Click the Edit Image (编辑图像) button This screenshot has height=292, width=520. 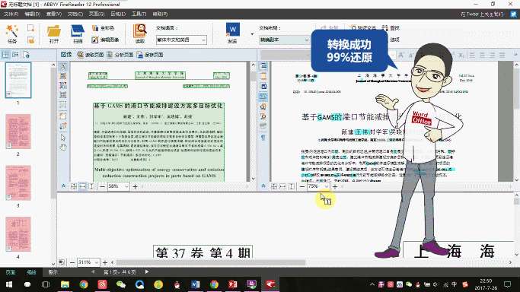click(105, 40)
